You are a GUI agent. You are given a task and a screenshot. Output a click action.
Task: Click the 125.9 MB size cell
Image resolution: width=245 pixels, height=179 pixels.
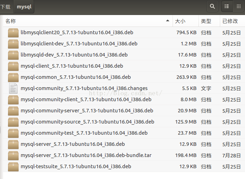186,122
